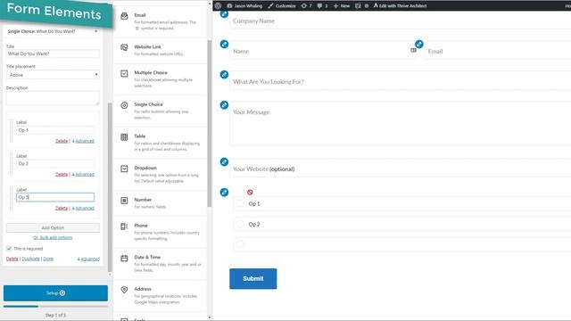Edit the Your Website field pencil icon

coord(224,161)
